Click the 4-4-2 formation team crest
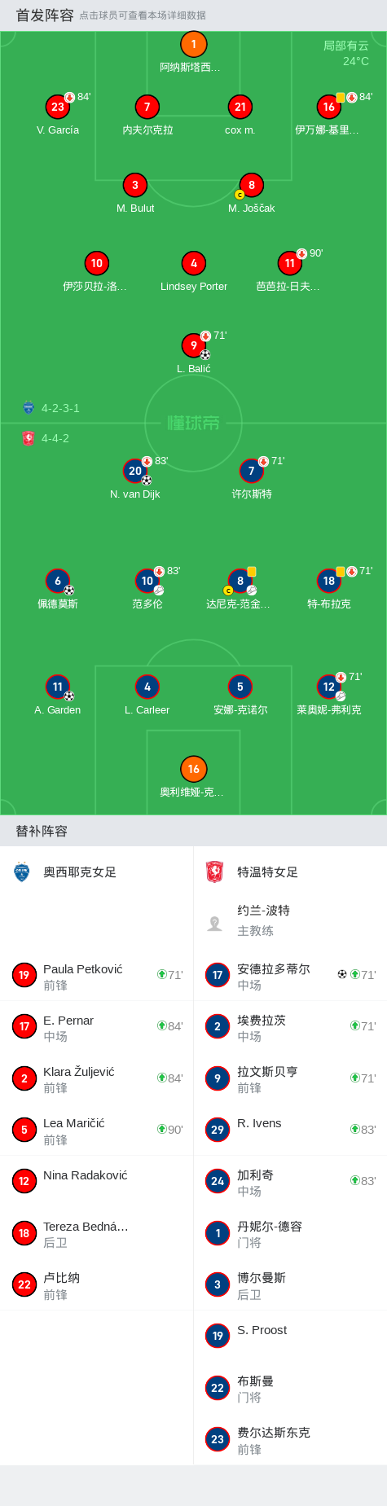 tap(29, 438)
